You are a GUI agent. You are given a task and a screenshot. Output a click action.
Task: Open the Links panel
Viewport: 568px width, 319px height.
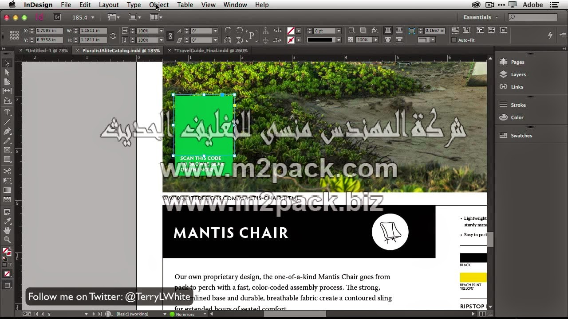[517, 87]
